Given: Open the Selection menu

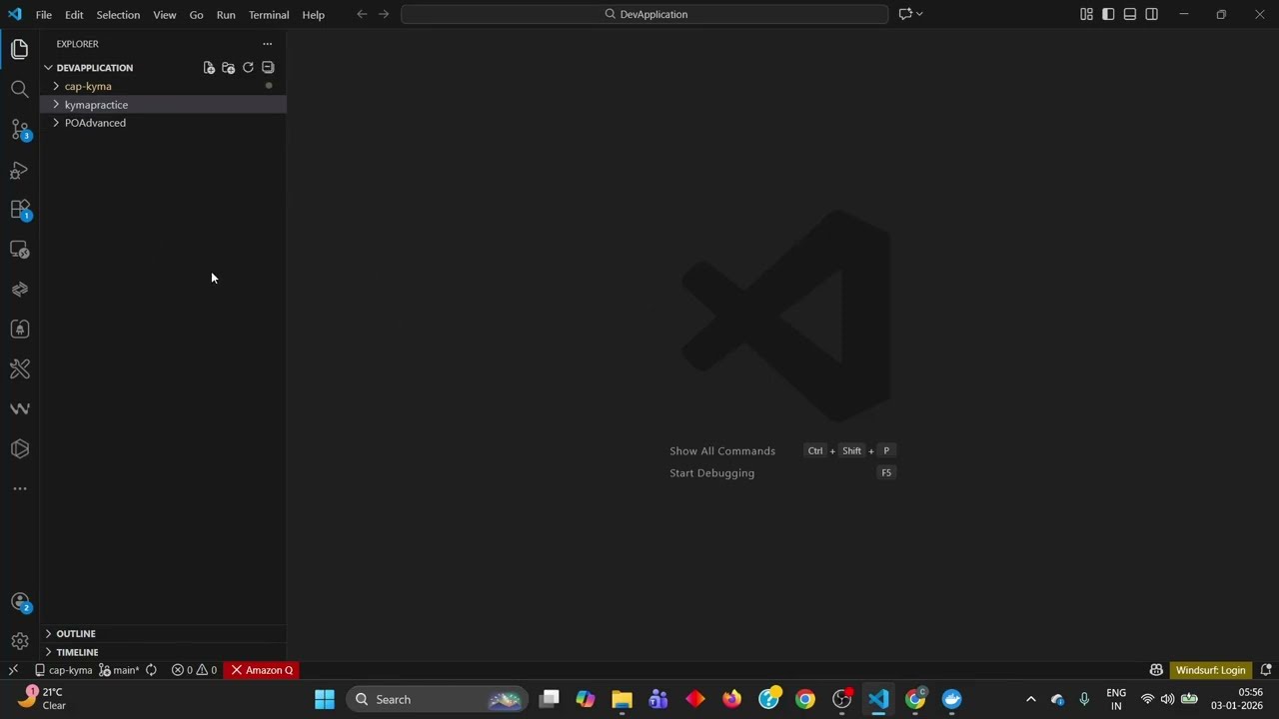Looking at the screenshot, I should click(118, 15).
